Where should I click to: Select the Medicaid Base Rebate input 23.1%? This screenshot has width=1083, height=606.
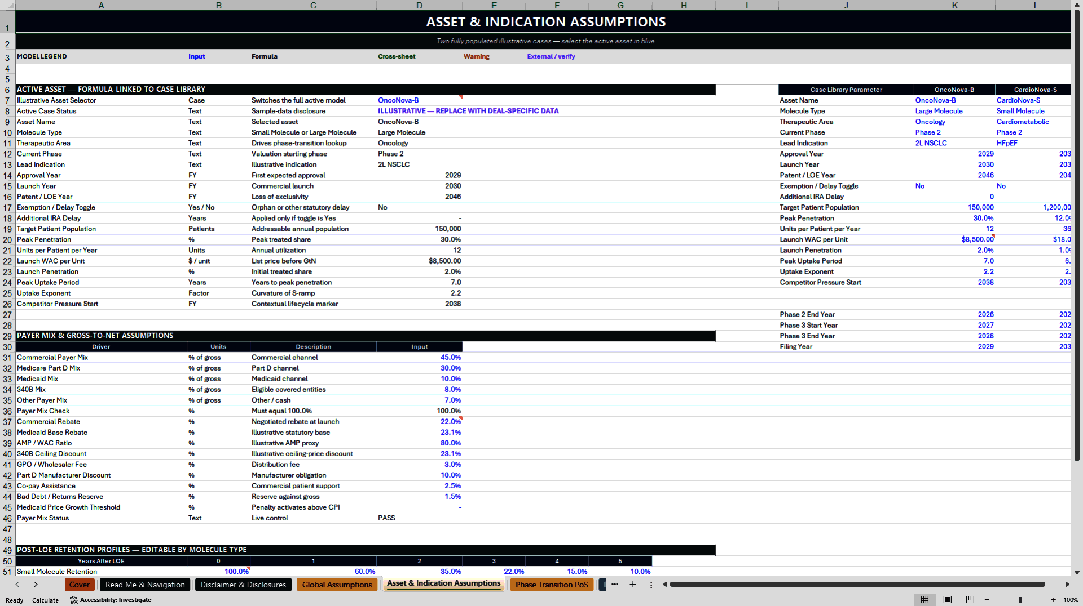pos(419,432)
